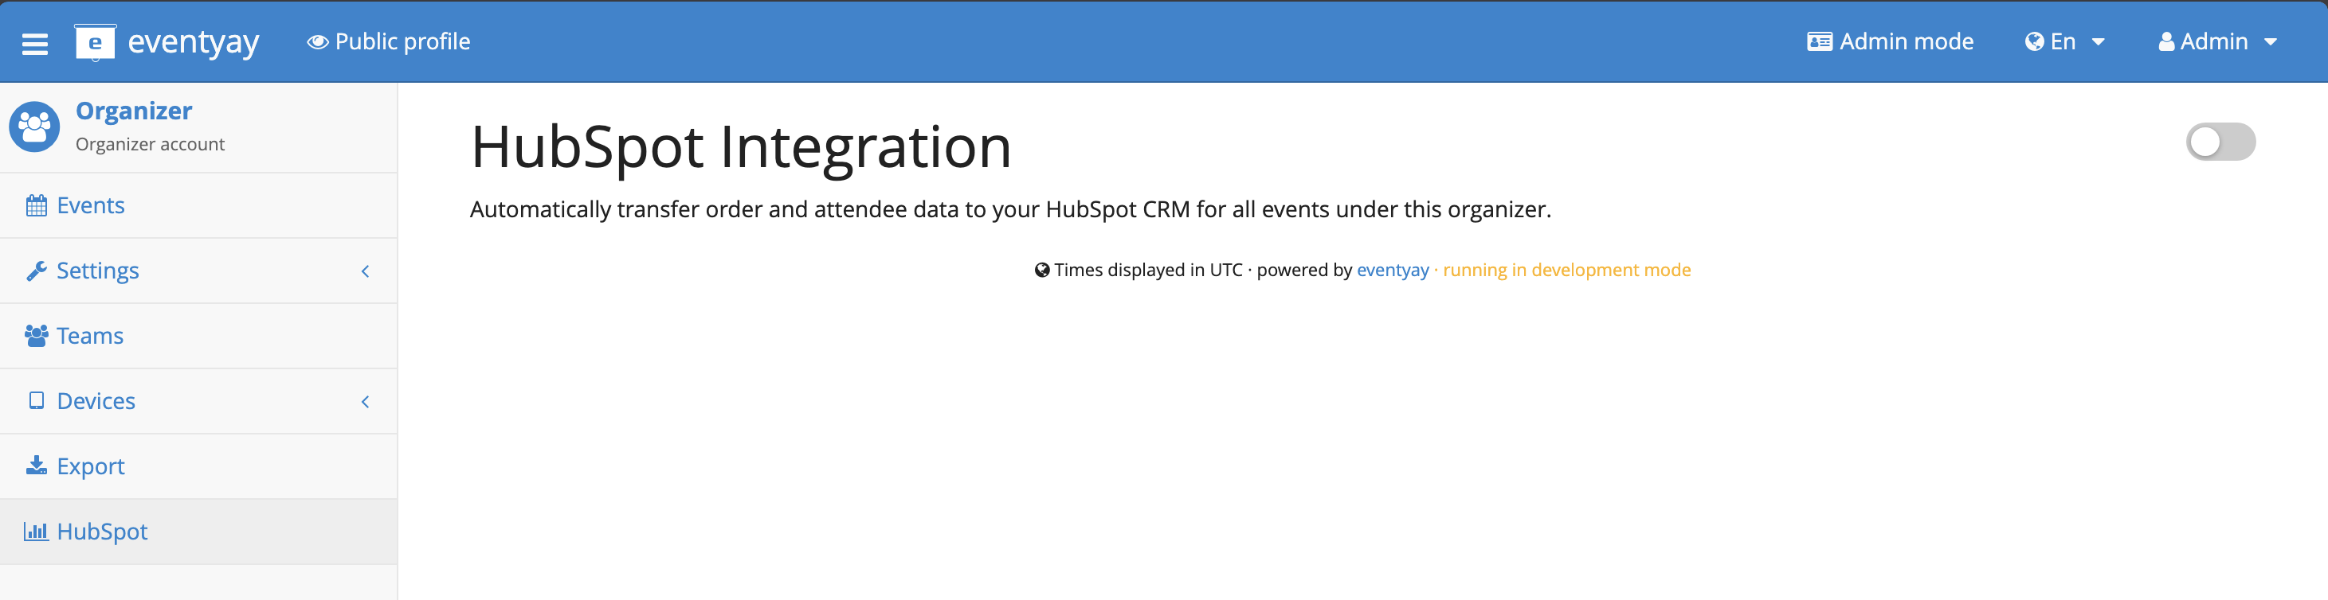This screenshot has height=600, width=2328.
Task: Click the "running in development mode" text
Action: point(1566,270)
